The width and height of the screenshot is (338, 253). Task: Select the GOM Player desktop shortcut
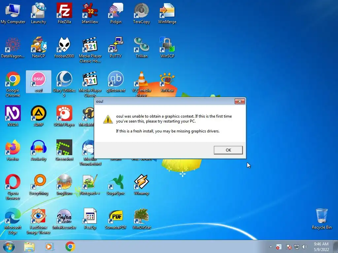[x=64, y=116]
